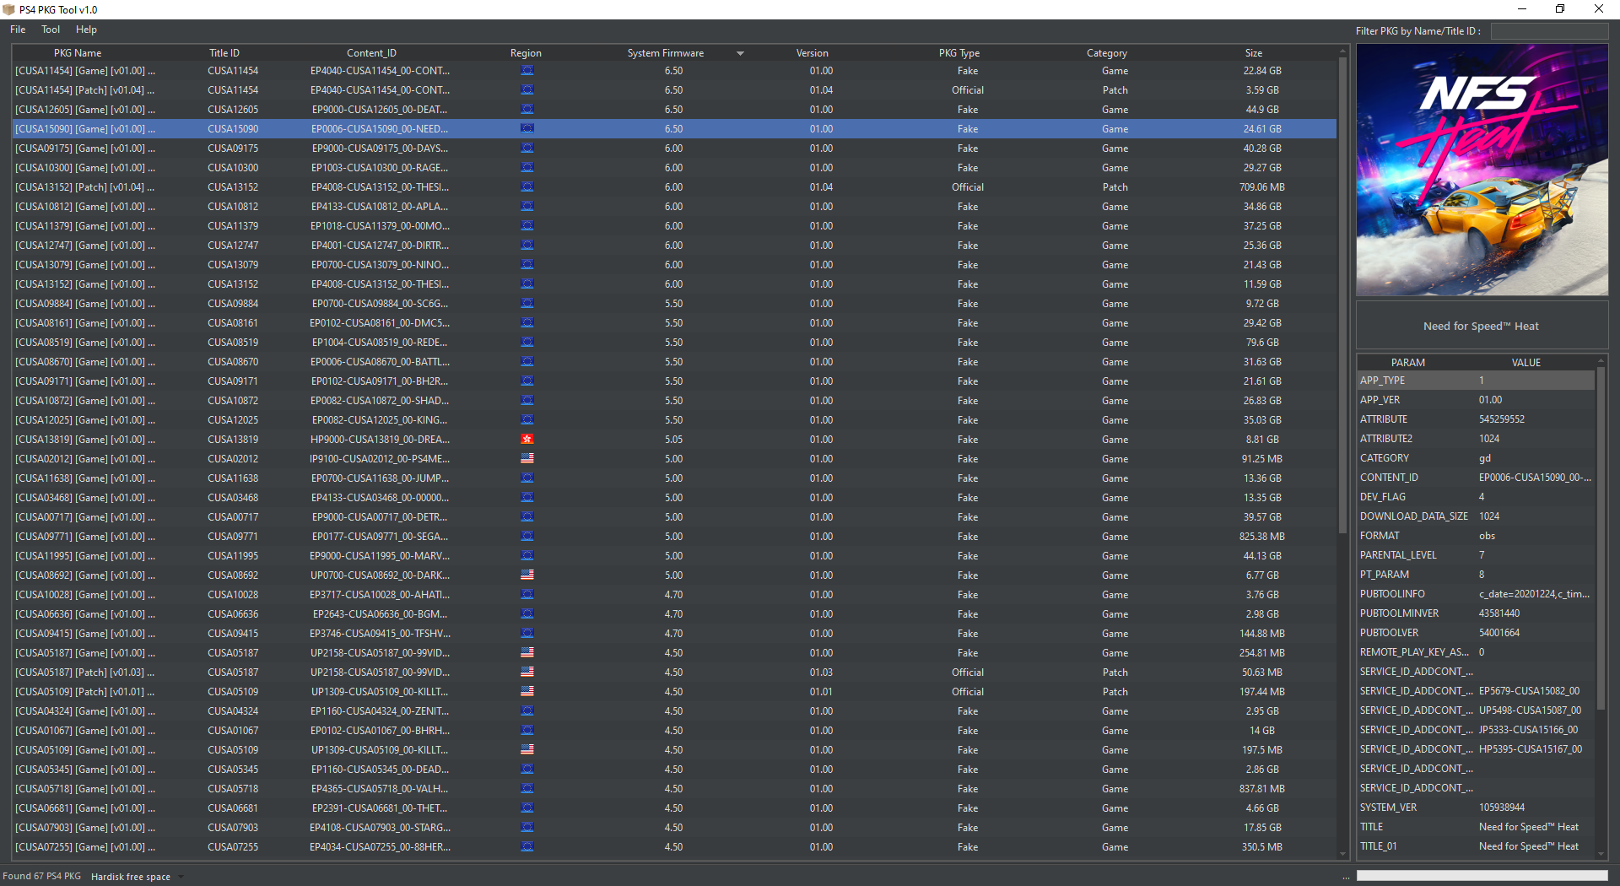
Task: Click the Found 67 PS4 PKG status text
Action: pos(42,876)
